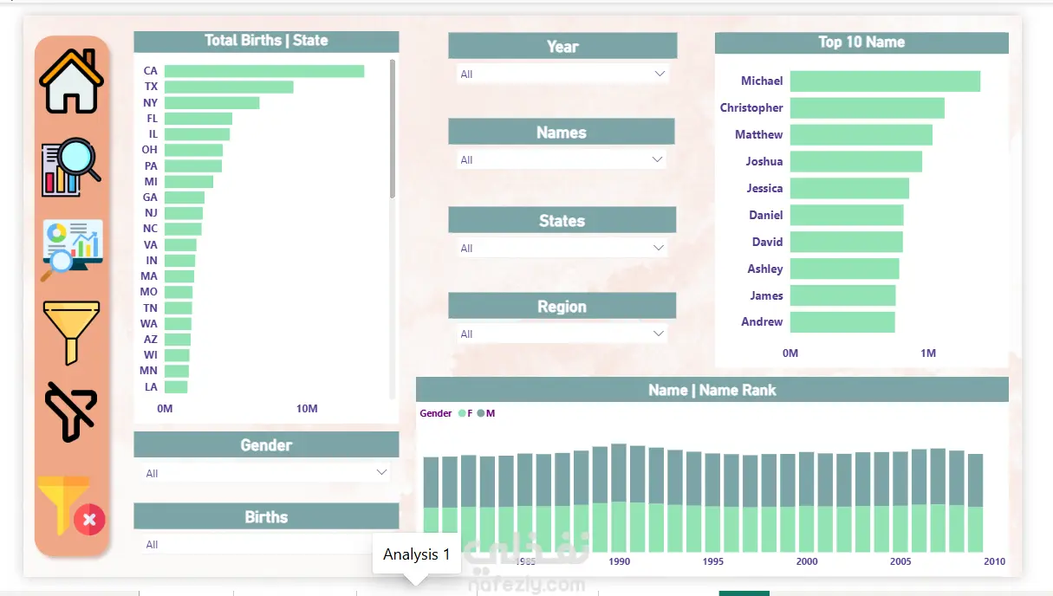This screenshot has height=596, width=1053.
Task: Click the F gender legend marker
Action: [x=462, y=414]
